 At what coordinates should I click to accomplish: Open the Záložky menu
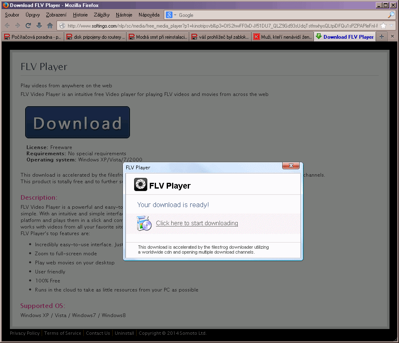pos(102,15)
